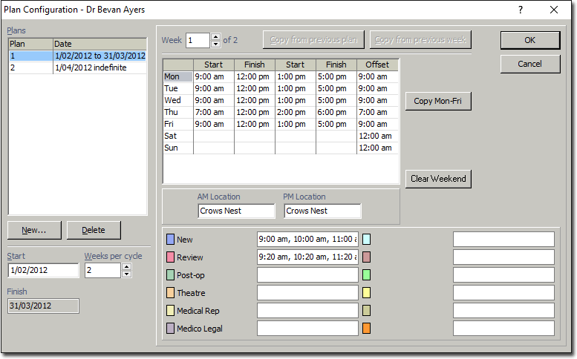Decrease the Week number with down arrow
The height and width of the screenshot is (359, 577).
pos(216,44)
